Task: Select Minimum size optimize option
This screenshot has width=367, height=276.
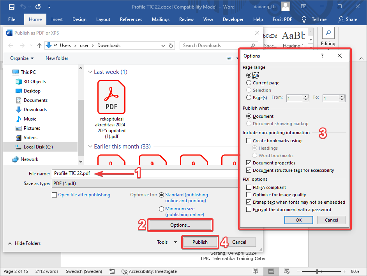Action: pos(161,209)
